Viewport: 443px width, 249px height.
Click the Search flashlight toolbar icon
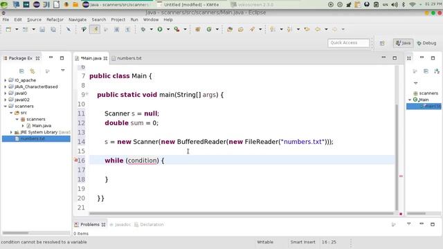pyautogui.click(x=252, y=29)
